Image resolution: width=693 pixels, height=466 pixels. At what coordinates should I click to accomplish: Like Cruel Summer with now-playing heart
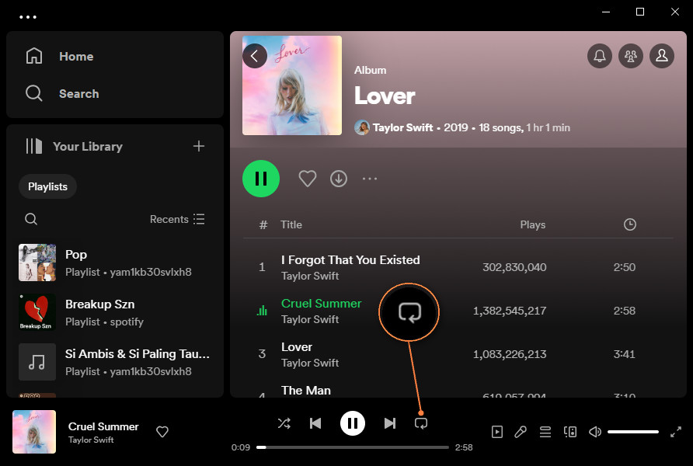tap(162, 432)
